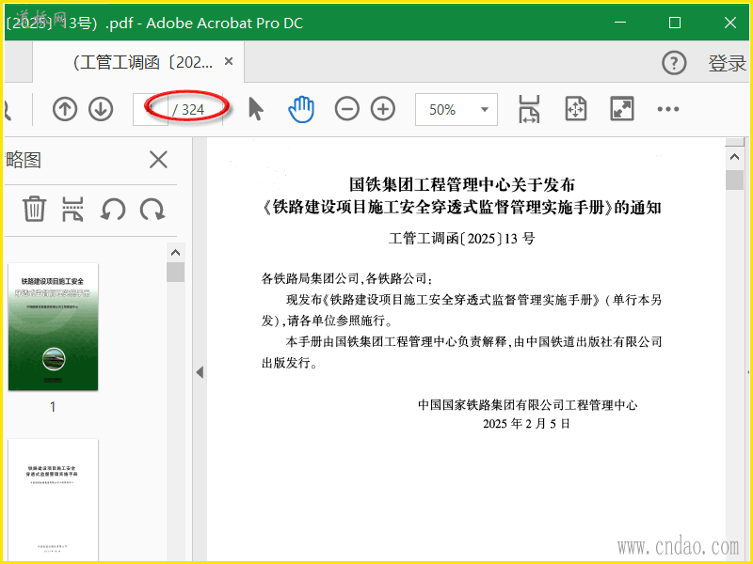Click the date text 2025 年 2 月 5 日

[526, 424]
